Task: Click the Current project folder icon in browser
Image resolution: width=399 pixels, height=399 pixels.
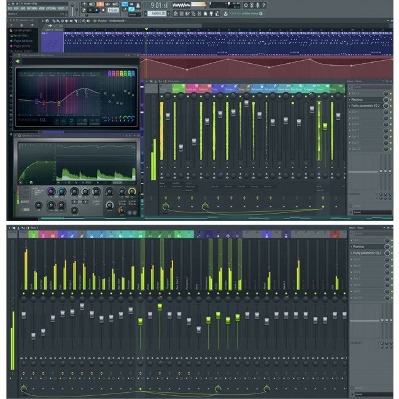Action: pos(10,30)
